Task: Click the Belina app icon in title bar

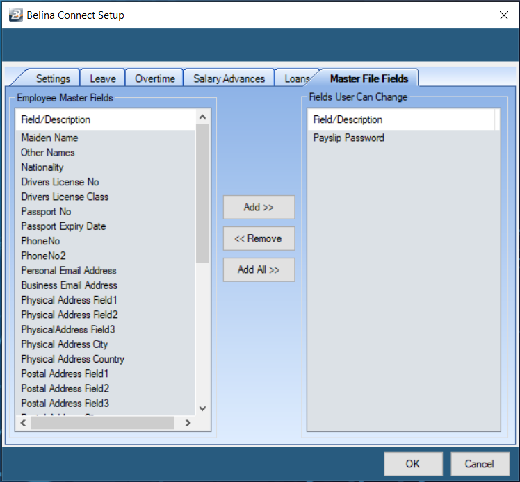Action: pos(15,15)
